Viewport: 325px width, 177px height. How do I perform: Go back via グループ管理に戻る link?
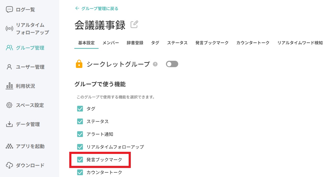97,8
